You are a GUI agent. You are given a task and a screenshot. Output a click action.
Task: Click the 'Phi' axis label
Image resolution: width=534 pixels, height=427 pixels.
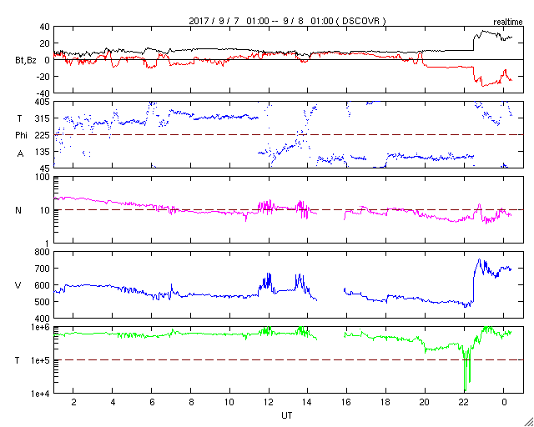point(21,135)
